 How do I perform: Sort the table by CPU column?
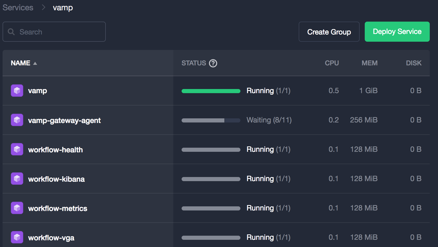click(x=332, y=63)
